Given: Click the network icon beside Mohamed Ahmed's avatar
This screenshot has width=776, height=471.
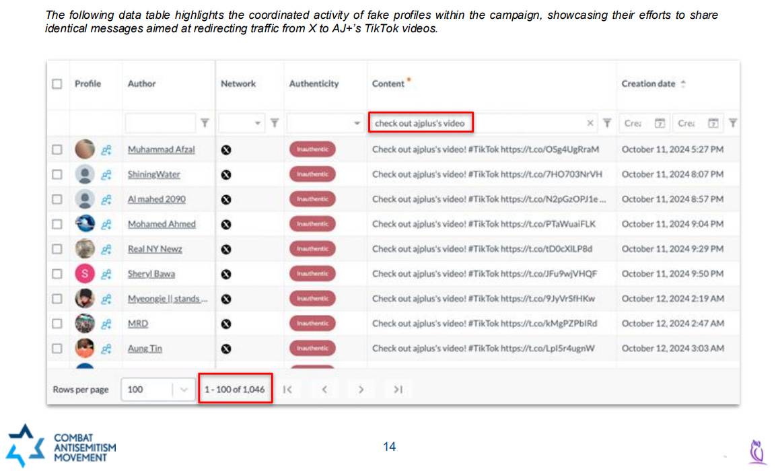Looking at the screenshot, I should point(106,225).
